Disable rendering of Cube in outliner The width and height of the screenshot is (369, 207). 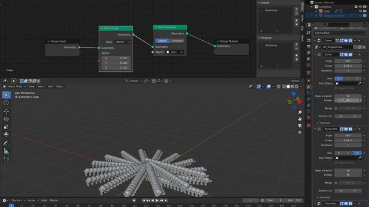click(x=365, y=11)
